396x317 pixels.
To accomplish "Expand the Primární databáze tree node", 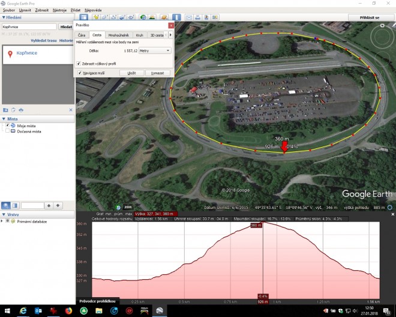I will coord(2,221).
